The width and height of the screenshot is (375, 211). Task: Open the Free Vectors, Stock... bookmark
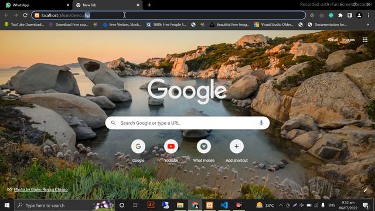point(122,25)
